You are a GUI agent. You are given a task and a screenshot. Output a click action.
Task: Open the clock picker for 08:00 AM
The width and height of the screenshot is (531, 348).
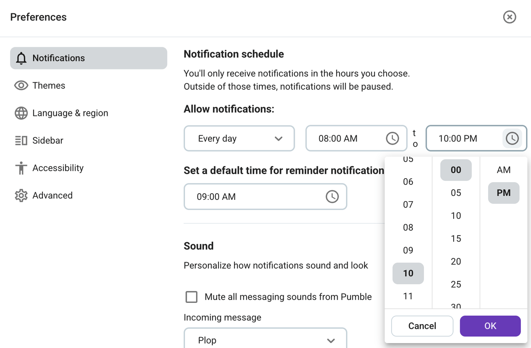coord(392,138)
